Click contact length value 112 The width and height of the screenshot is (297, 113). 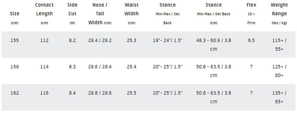pos(44,41)
